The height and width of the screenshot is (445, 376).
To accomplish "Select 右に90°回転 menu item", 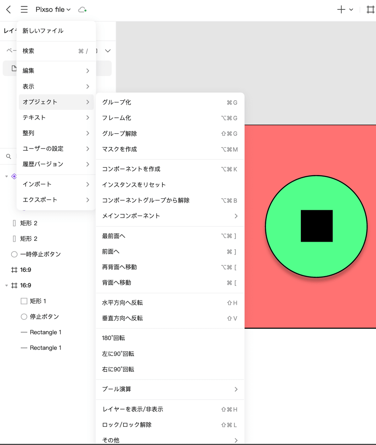I will tap(170, 369).
